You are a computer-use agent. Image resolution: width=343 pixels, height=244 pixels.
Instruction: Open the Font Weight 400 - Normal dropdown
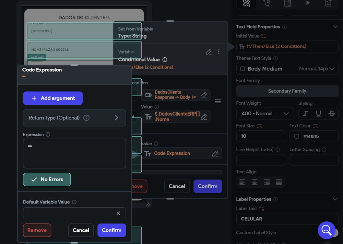pyautogui.click(x=265, y=114)
